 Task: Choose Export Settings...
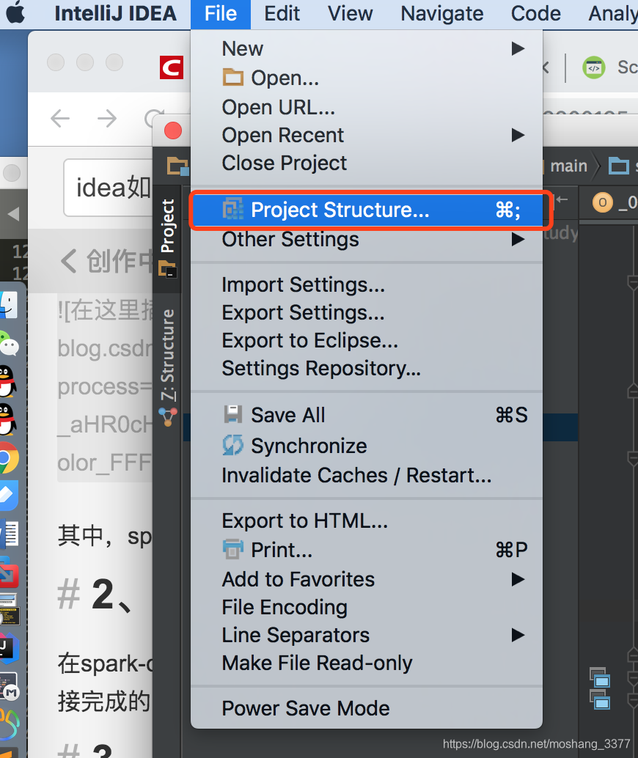(x=367, y=313)
